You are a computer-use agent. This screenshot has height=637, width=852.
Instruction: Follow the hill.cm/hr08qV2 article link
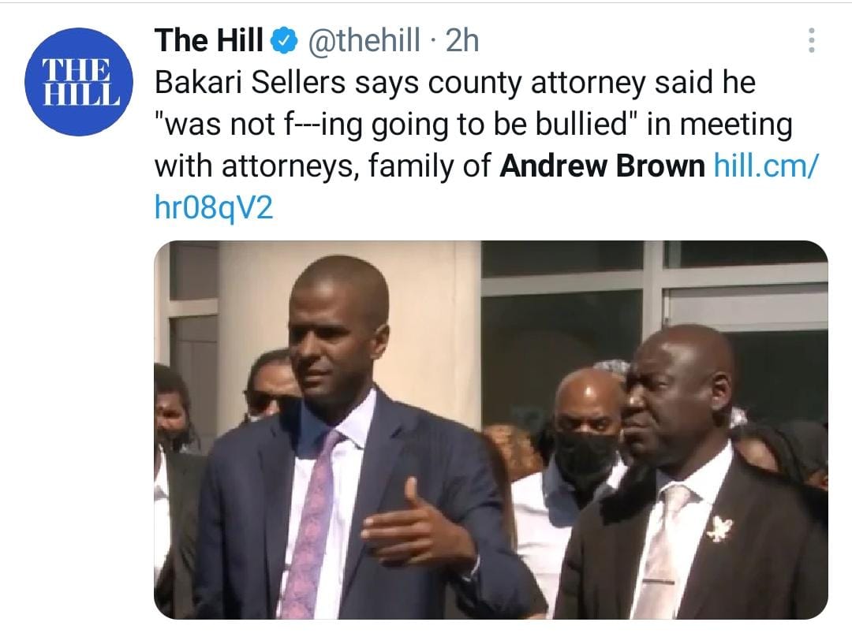point(765,165)
